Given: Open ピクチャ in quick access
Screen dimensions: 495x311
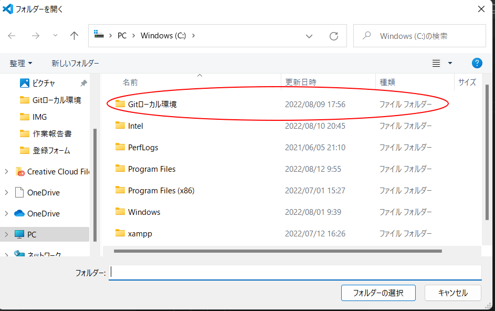Looking at the screenshot, I should (43, 83).
